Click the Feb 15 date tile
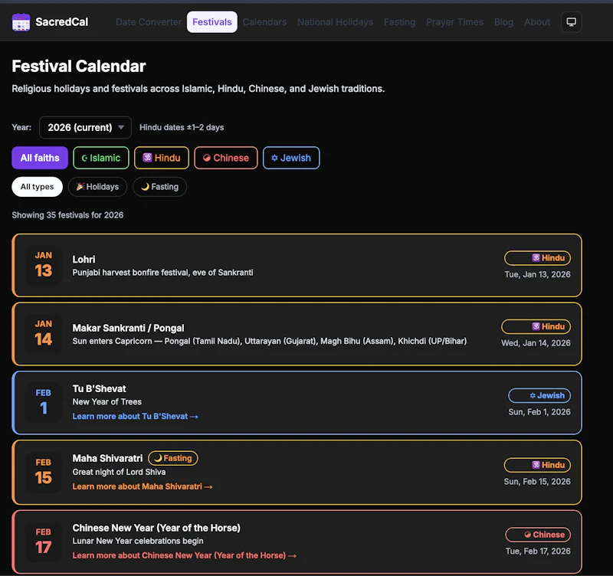This screenshot has height=576, width=613. pyautogui.click(x=44, y=472)
